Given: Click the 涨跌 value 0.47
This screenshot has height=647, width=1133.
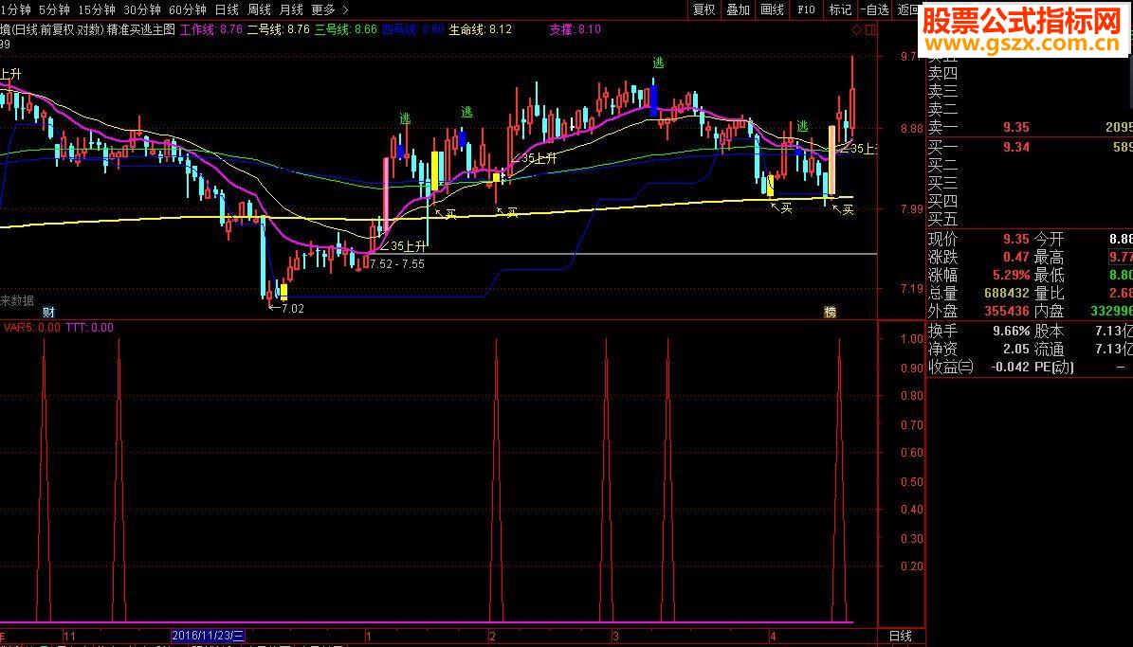Looking at the screenshot, I should point(1016,257).
